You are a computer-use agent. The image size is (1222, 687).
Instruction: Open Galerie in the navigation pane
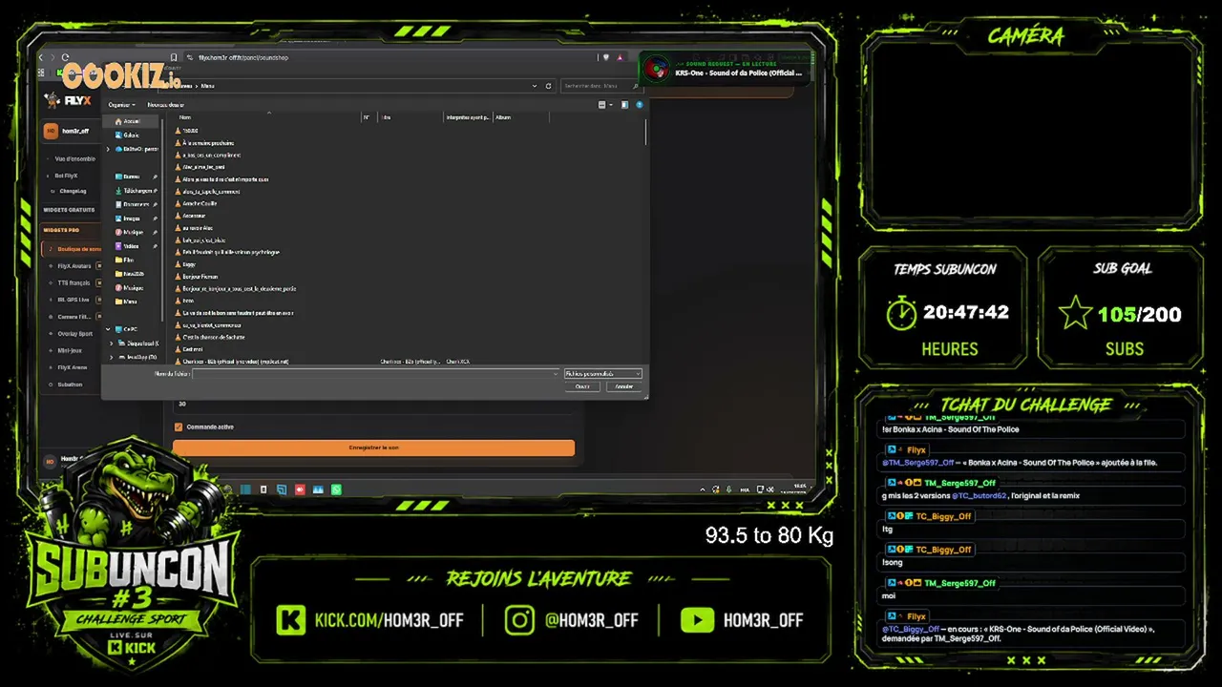127,135
